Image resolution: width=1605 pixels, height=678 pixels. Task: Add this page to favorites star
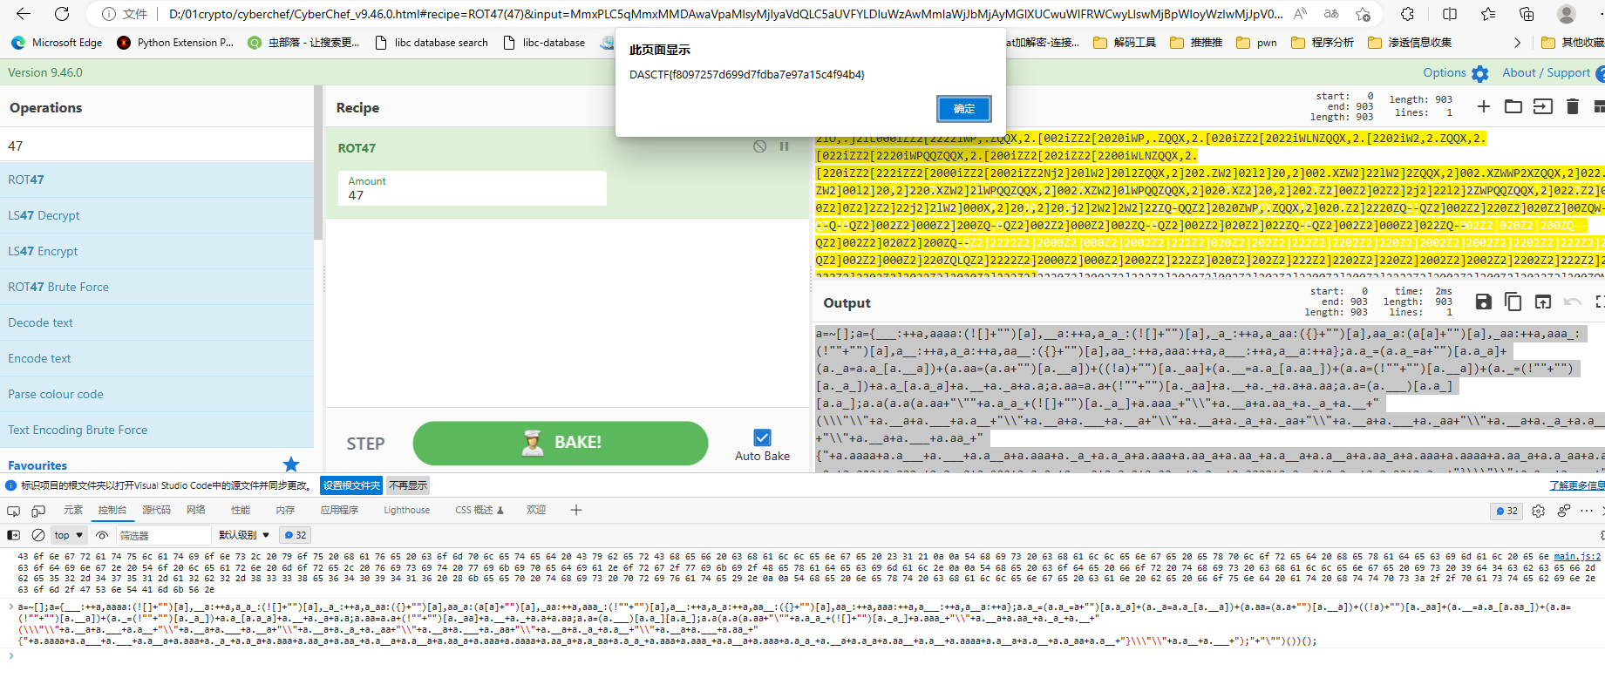pos(1363,14)
